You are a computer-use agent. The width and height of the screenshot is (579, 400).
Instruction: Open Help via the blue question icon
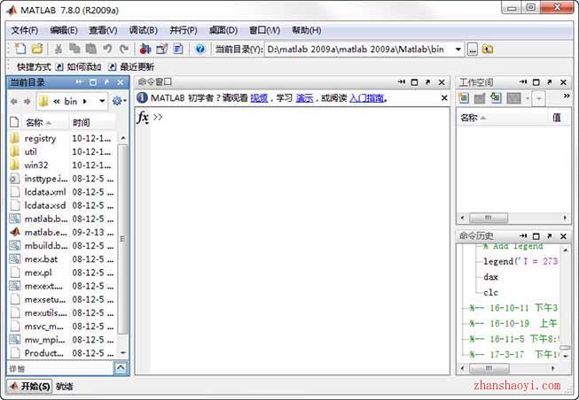click(x=200, y=49)
